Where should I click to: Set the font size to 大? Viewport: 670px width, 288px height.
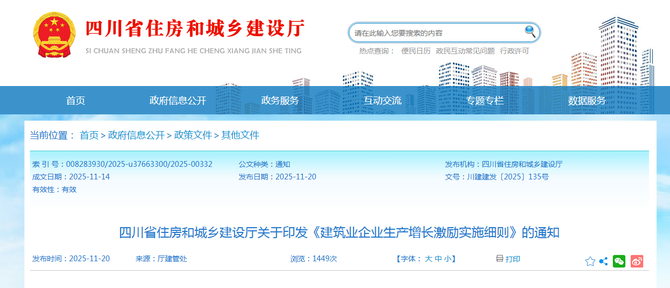(x=428, y=259)
